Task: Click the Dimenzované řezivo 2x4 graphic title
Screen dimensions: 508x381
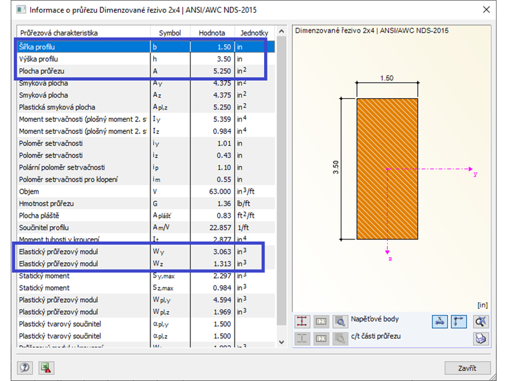Action: (372, 31)
